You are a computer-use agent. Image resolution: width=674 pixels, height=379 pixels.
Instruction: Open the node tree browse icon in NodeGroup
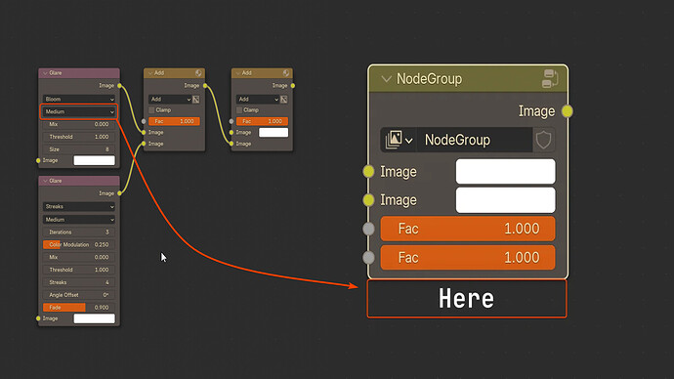point(399,140)
